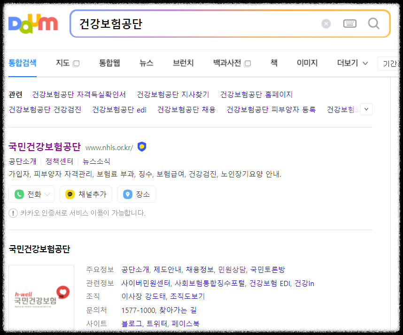Viewport: 403px width, 335px height.
Task: Open 사회보험통합징수포털 link
Action: [x=210, y=283]
